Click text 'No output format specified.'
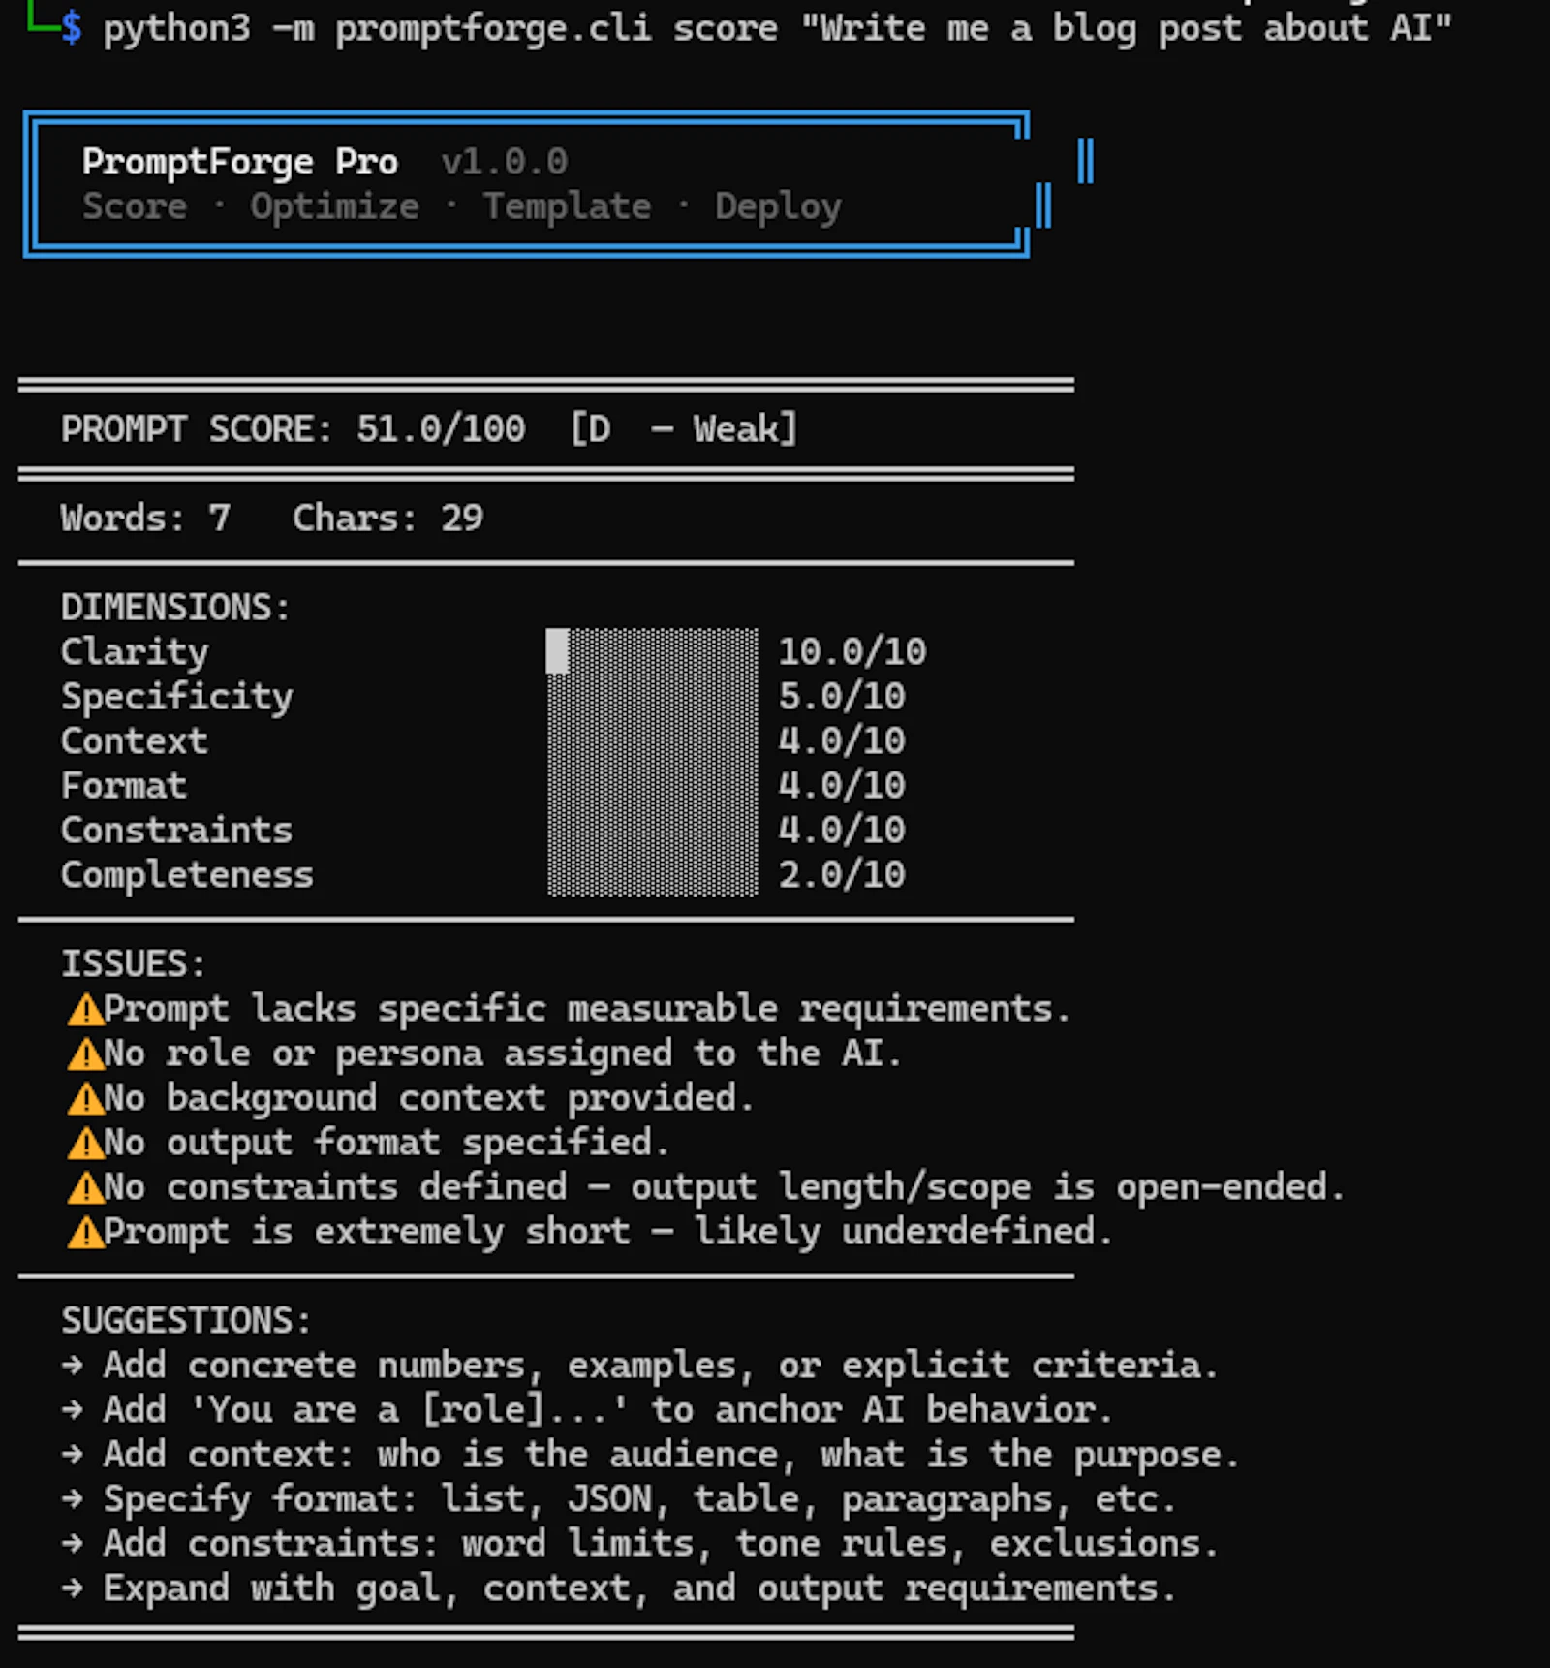 pyautogui.click(x=387, y=1143)
